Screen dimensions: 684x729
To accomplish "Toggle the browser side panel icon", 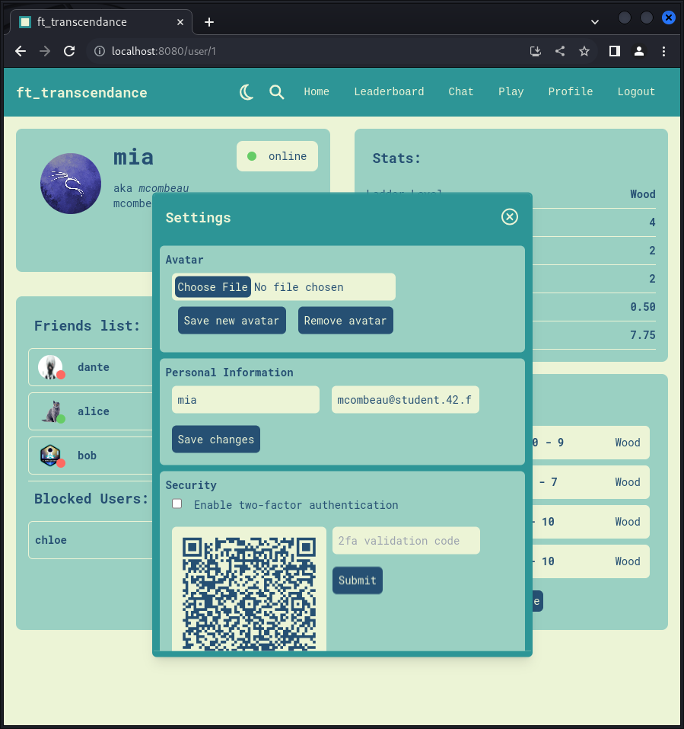I will click(x=615, y=51).
